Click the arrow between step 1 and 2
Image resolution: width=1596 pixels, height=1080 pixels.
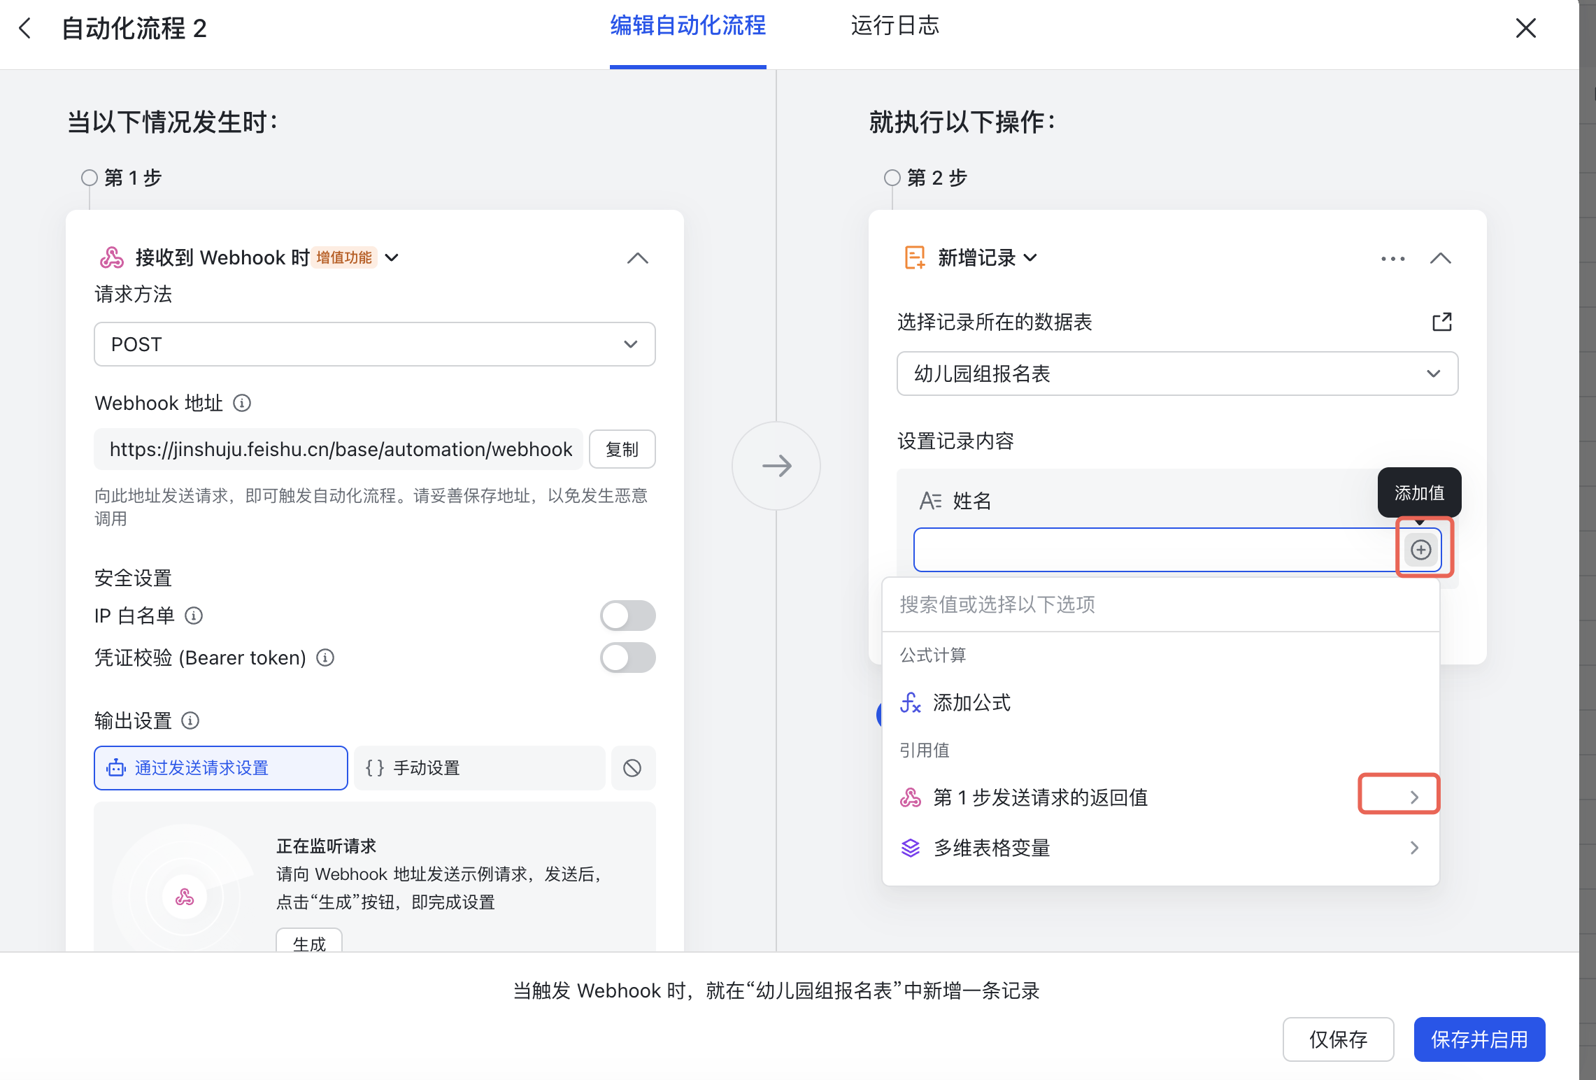[x=776, y=466]
